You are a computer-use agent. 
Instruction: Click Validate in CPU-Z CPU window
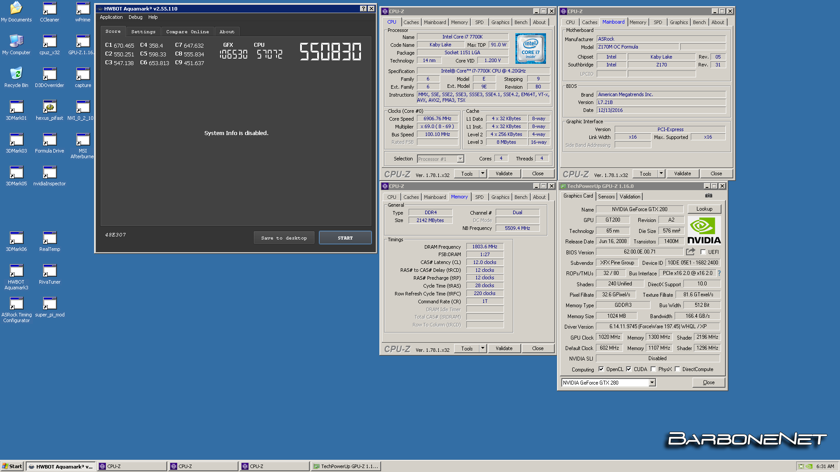coord(504,174)
